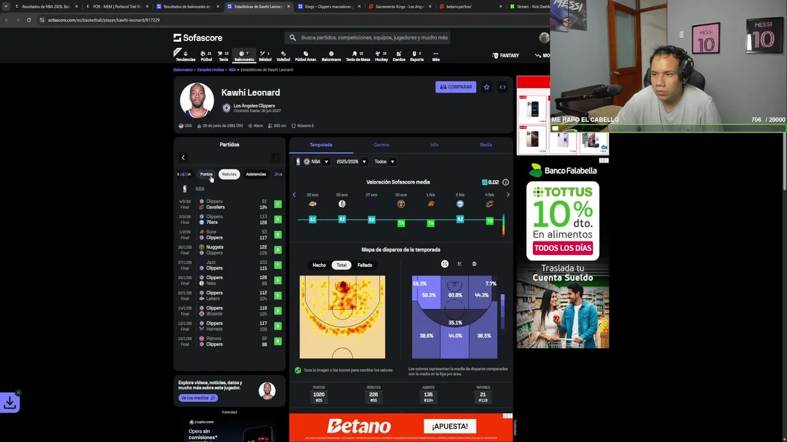Open the FANTASY link
The width and height of the screenshot is (787, 442).
click(x=506, y=56)
